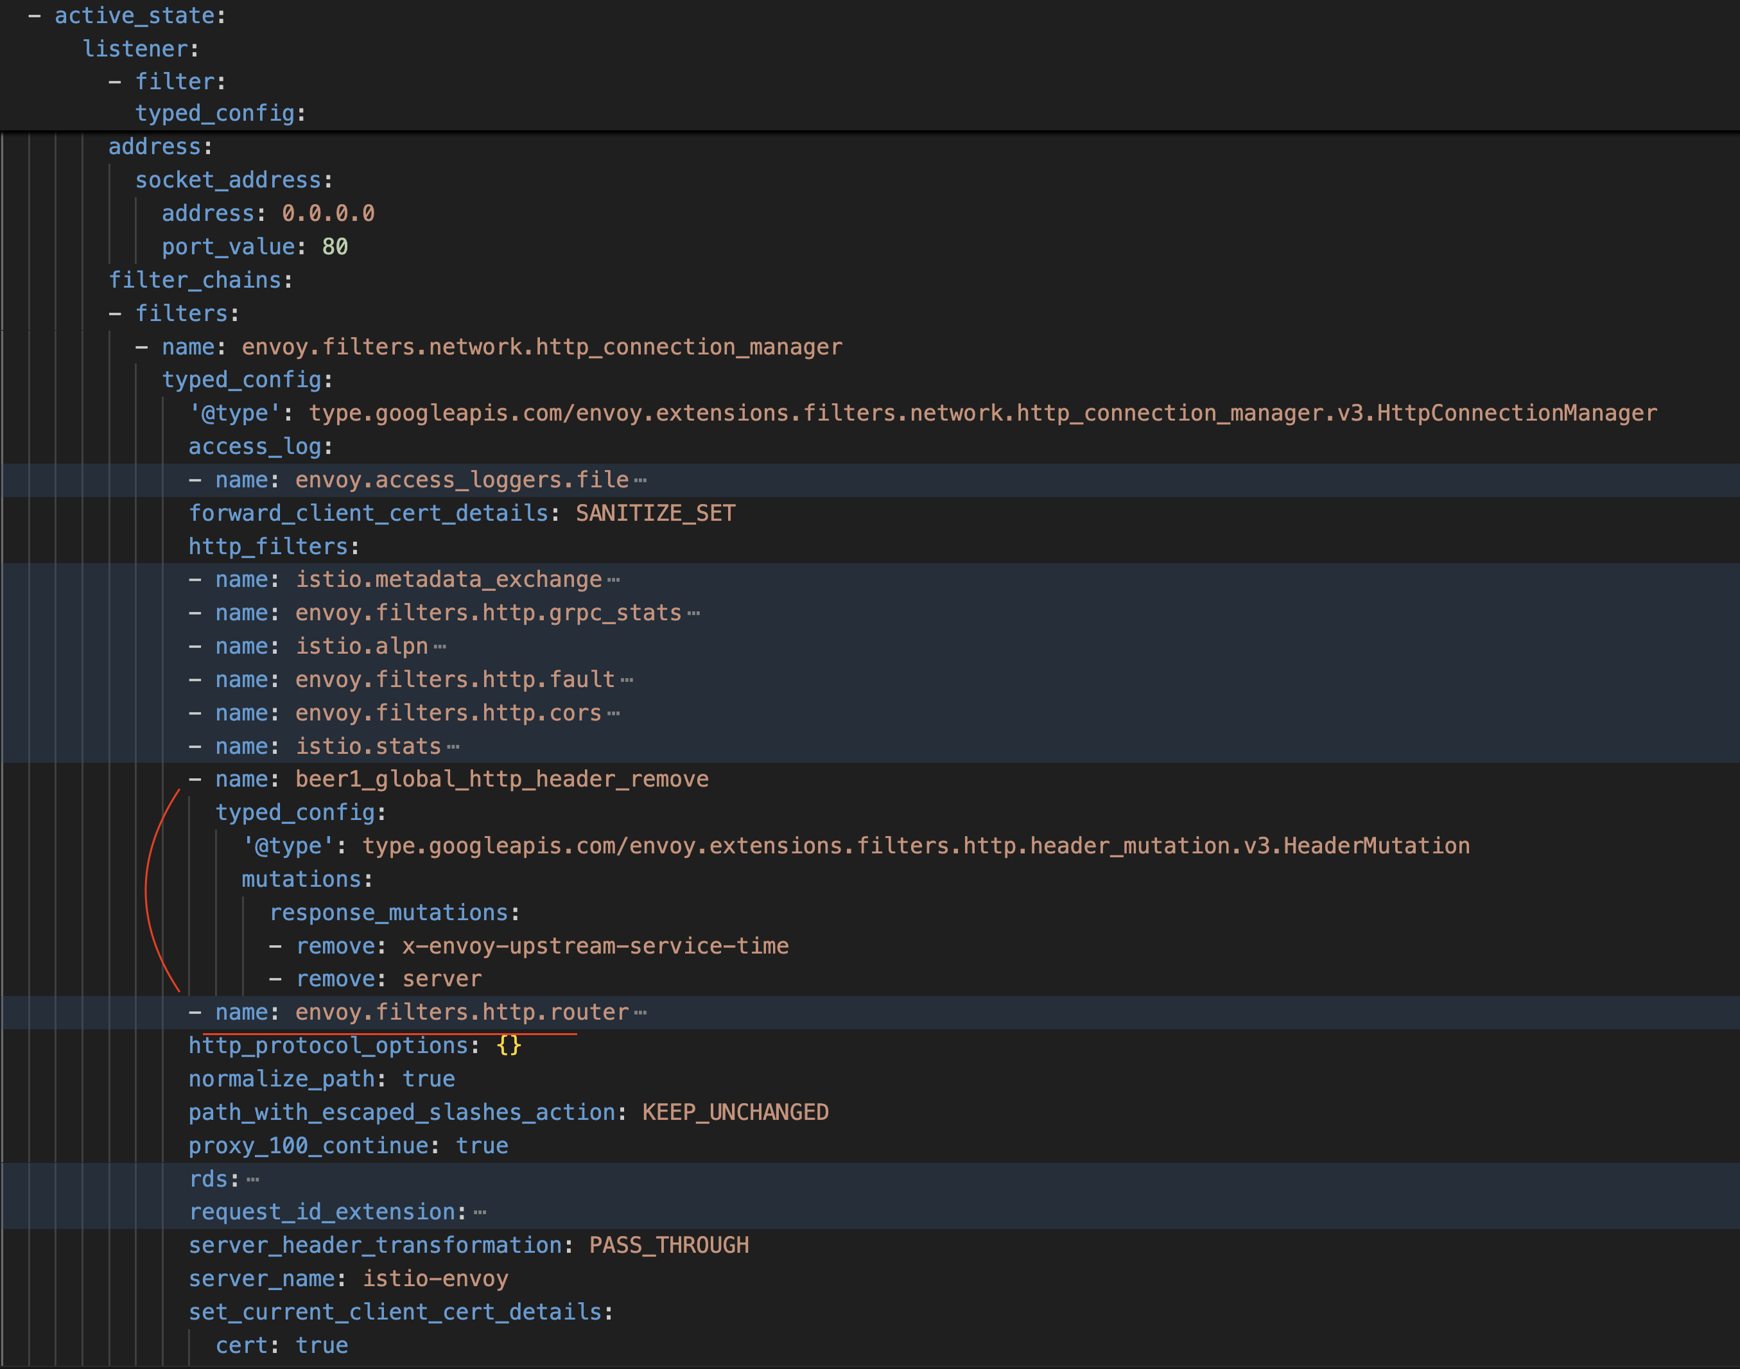Click beer1_global_http_header_remove filter name

coord(501,779)
